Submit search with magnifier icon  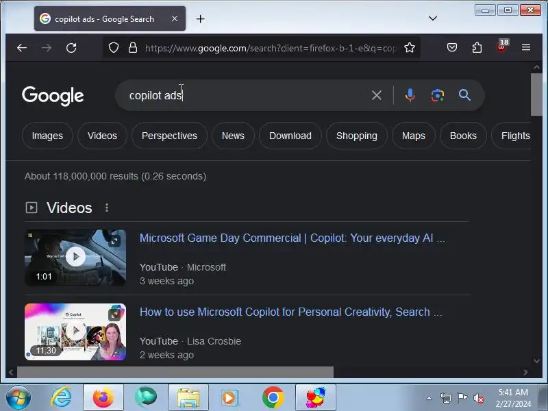464,95
